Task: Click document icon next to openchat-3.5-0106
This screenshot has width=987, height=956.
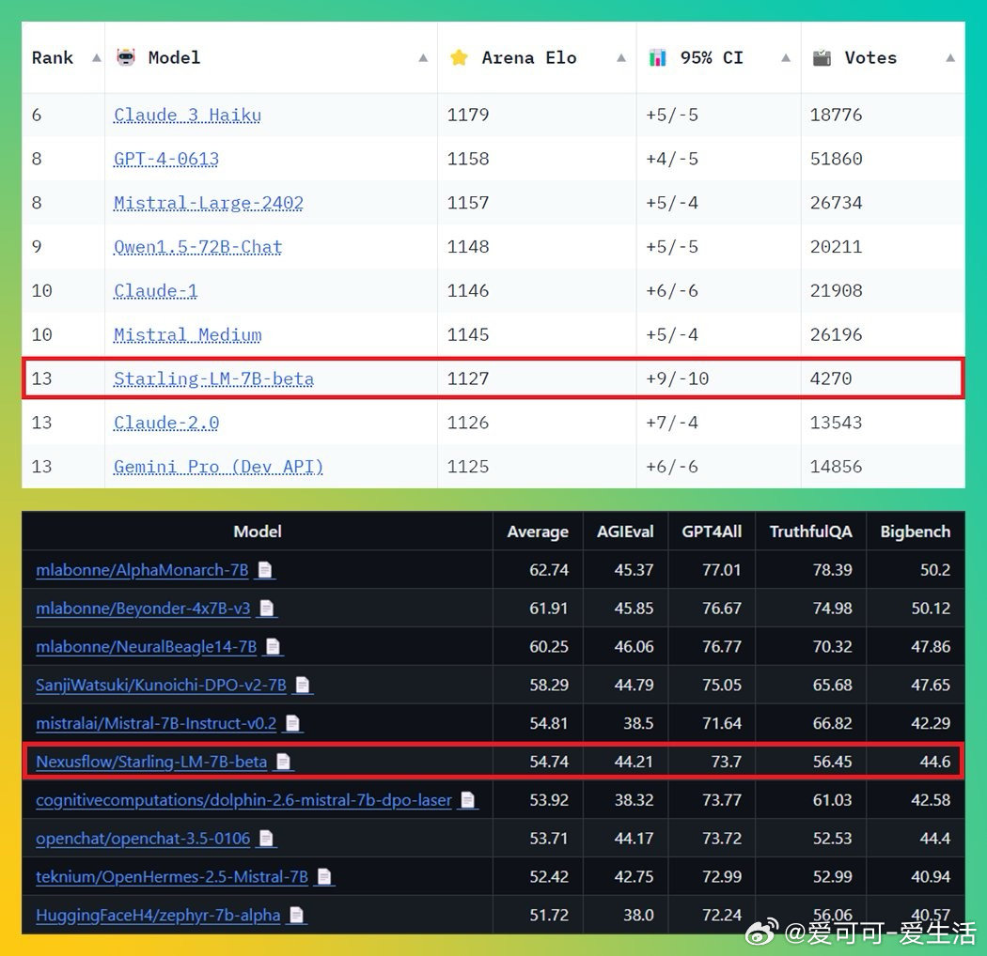Action: point(267,839)
